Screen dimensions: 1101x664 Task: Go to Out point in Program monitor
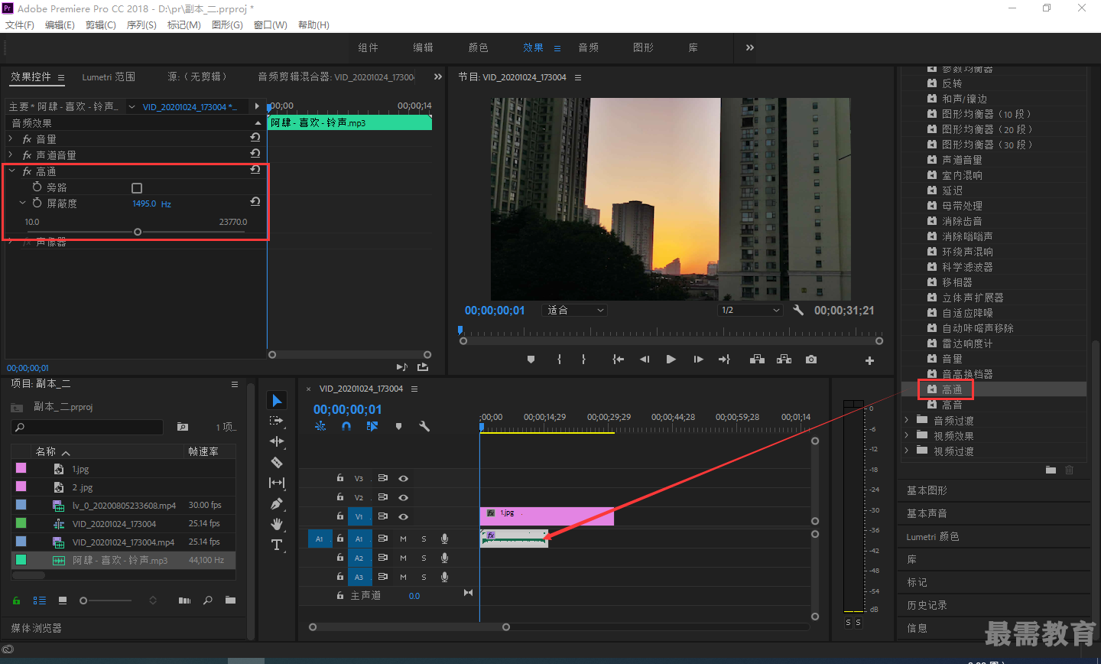tap(724, 360)
